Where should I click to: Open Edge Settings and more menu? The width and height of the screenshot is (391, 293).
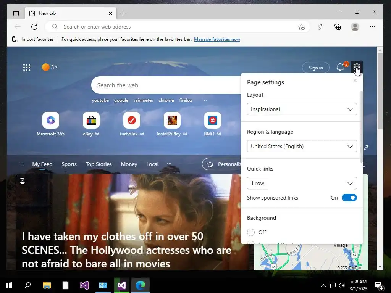[x=373, y=27]
